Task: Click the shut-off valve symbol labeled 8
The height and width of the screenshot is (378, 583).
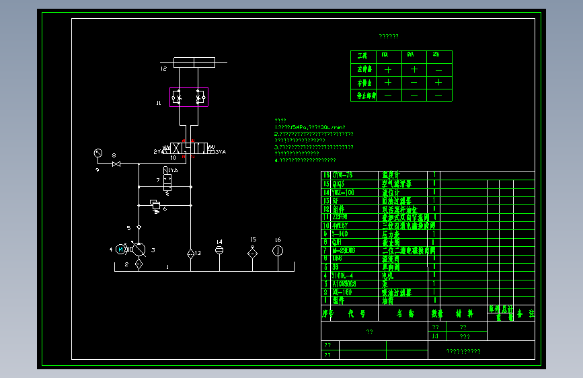Action: click(x=116, y=164)
